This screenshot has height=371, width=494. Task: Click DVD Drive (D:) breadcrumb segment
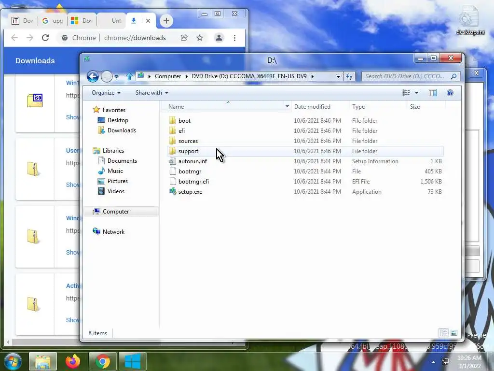pyautogui.click(x=249, y=76)
